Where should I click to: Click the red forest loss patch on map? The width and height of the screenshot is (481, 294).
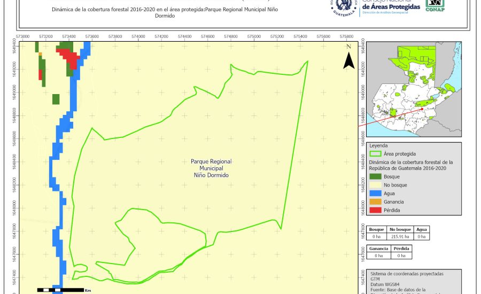[x=69, y=55]
